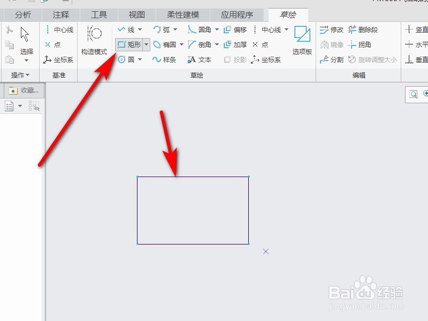Switch to the 注释 tab
The height and width of the screenshot is (321, 428).
coord(61,15)
